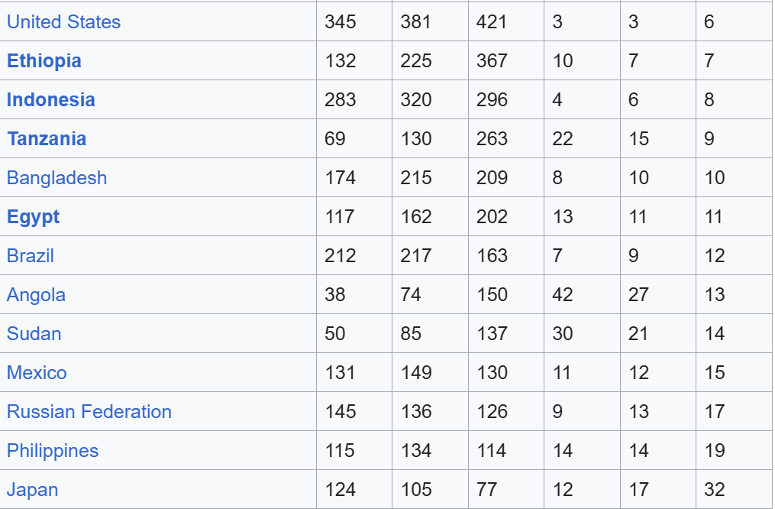Click the Angola country link
Screen dimensions: 775x509
tap(36, 295)
